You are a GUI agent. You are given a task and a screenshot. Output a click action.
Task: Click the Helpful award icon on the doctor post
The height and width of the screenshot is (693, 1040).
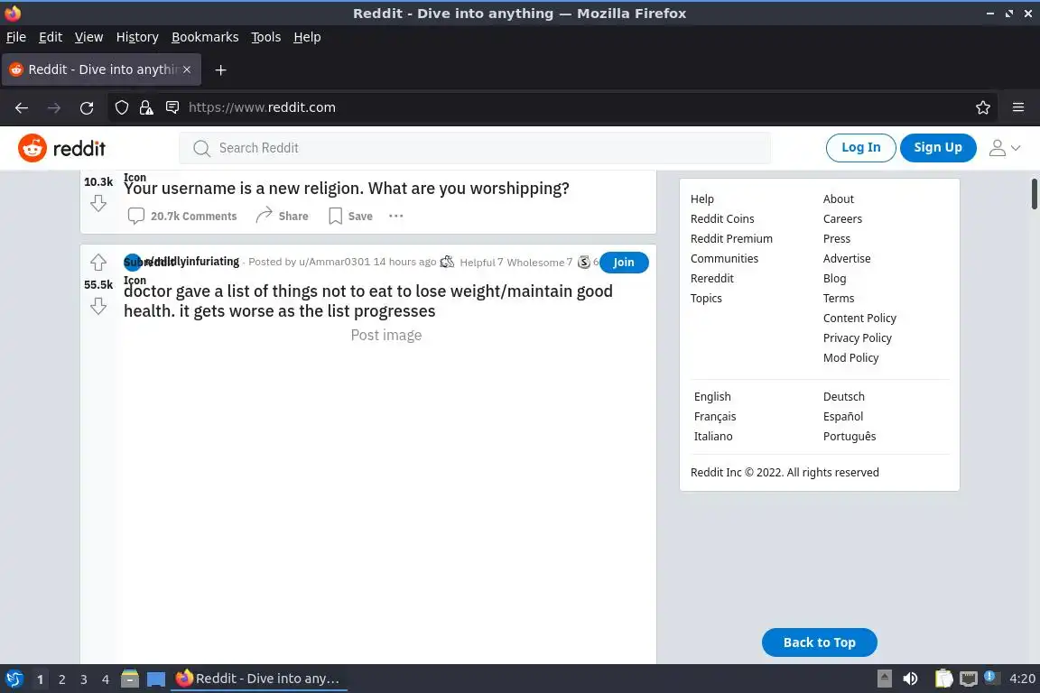coord(448,262)
